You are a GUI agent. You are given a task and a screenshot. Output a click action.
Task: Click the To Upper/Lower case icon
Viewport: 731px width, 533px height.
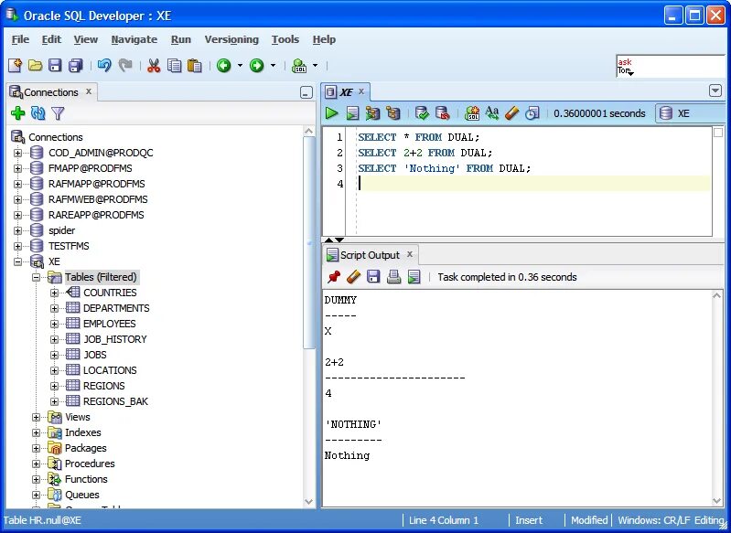click(x=492, y=113)
